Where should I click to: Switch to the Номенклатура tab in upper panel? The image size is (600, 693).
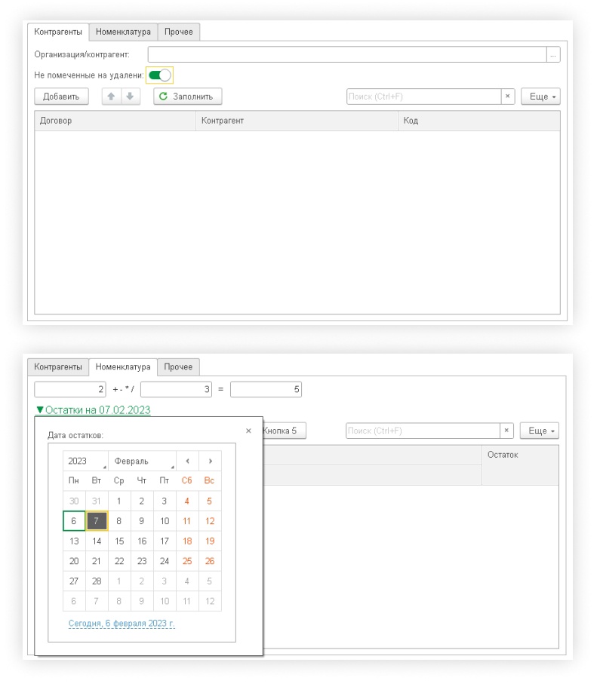click(x=123, y=32)
